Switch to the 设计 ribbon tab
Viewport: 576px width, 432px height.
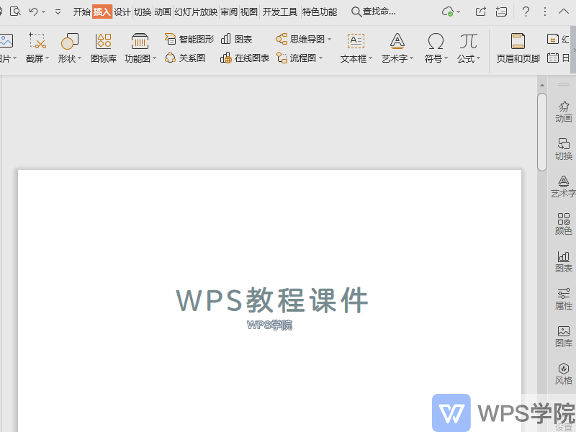[122, 11]
